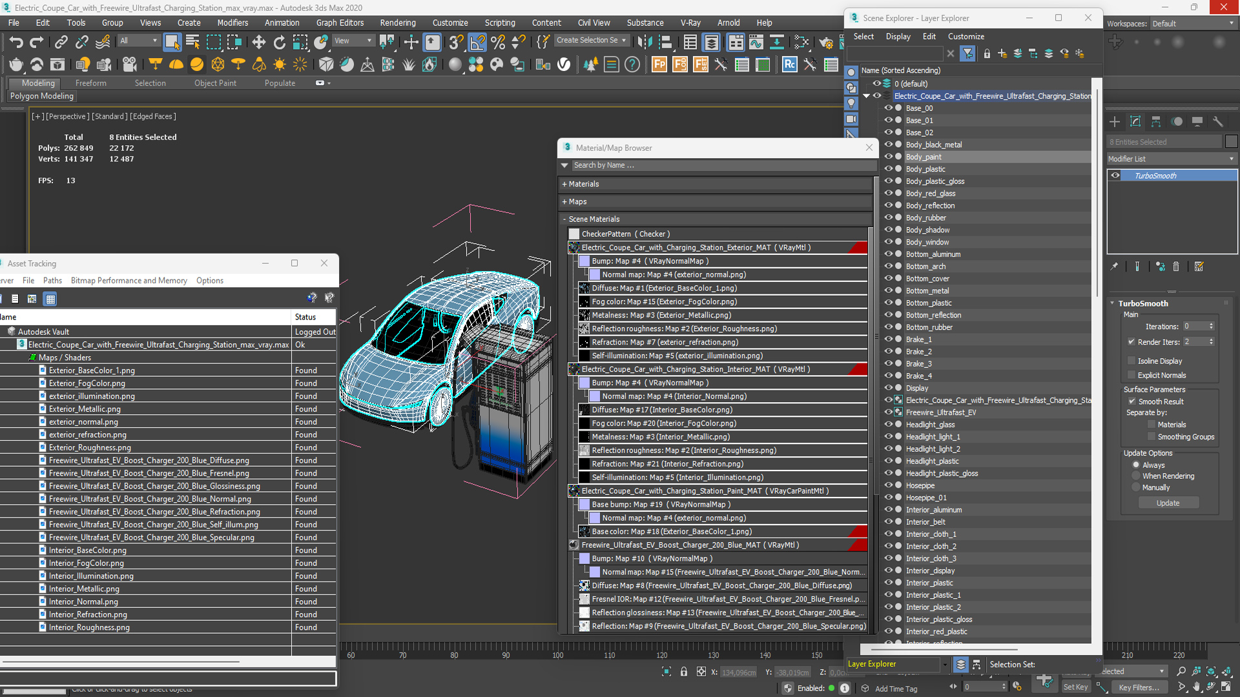Toggle visibility of Brake_1 object
1240x697 pixels.
click(x=889, y=339)
